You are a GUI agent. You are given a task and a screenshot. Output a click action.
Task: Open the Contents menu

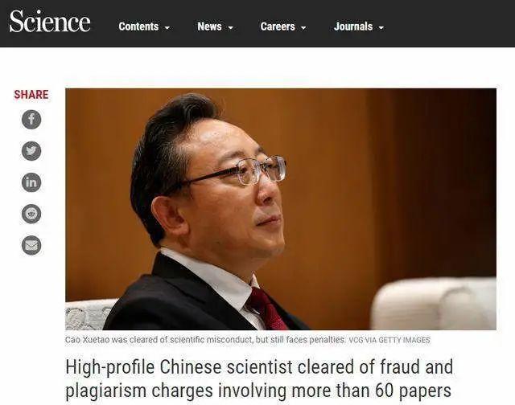(144, 27)
